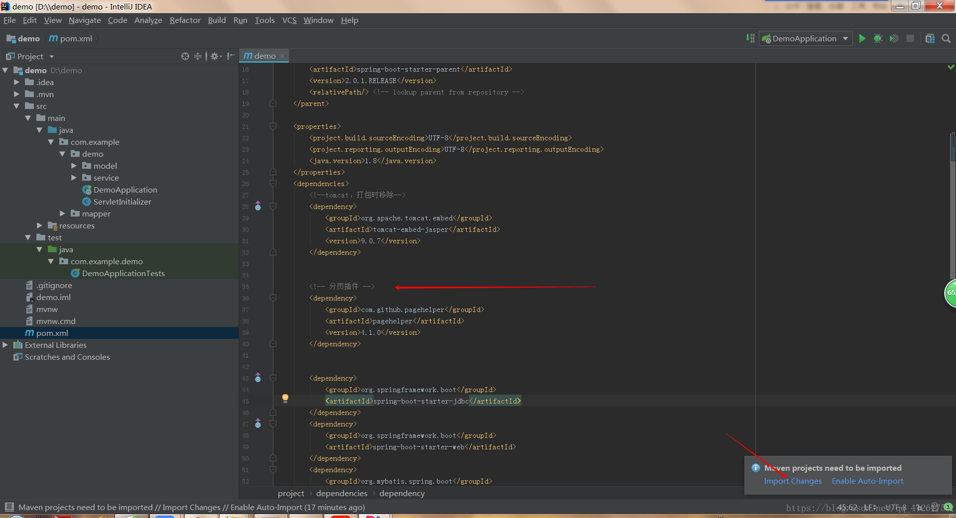Viewport: 956px width, 518px height.
Task: Collapse all nodes in the Project panel
Action: (x=198, y=56)
